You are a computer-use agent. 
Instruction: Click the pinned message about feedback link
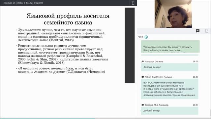click(170, 47)
